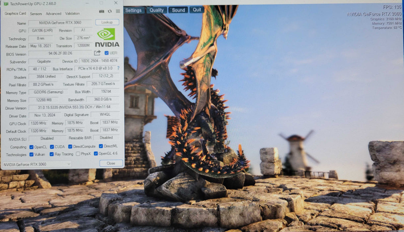The width and height of the screenshot is (404, 232).
Task: Take a GPU-Z screenshot with camera icon
Action: tap(101, 11)
